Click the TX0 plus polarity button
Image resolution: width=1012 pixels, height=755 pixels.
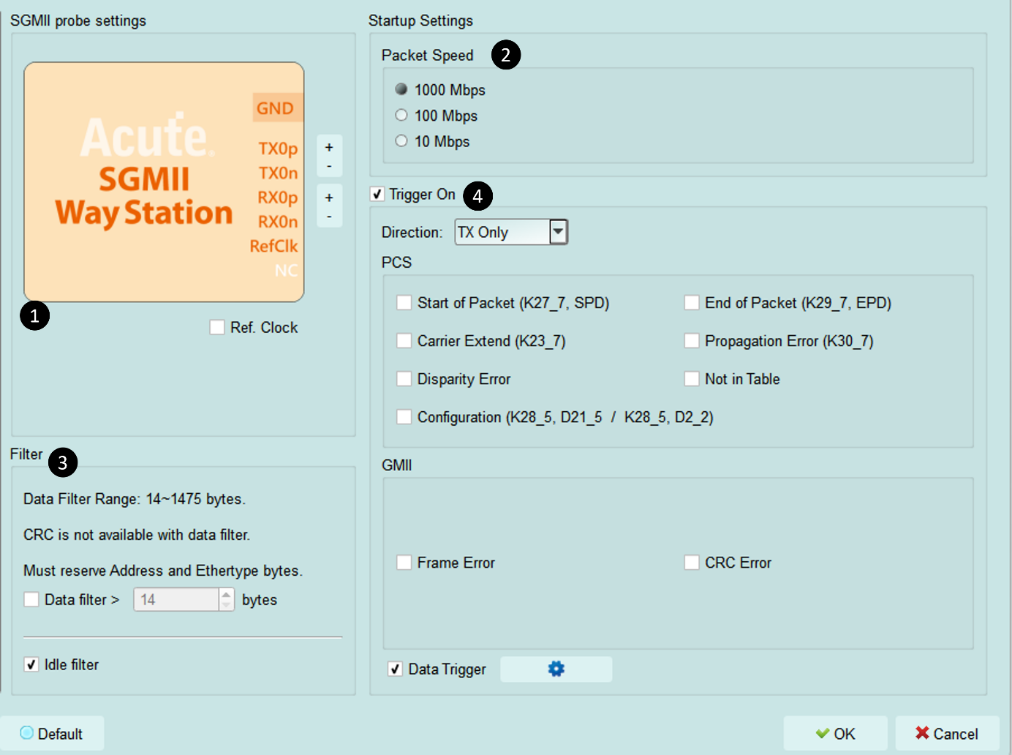point(329,147)
